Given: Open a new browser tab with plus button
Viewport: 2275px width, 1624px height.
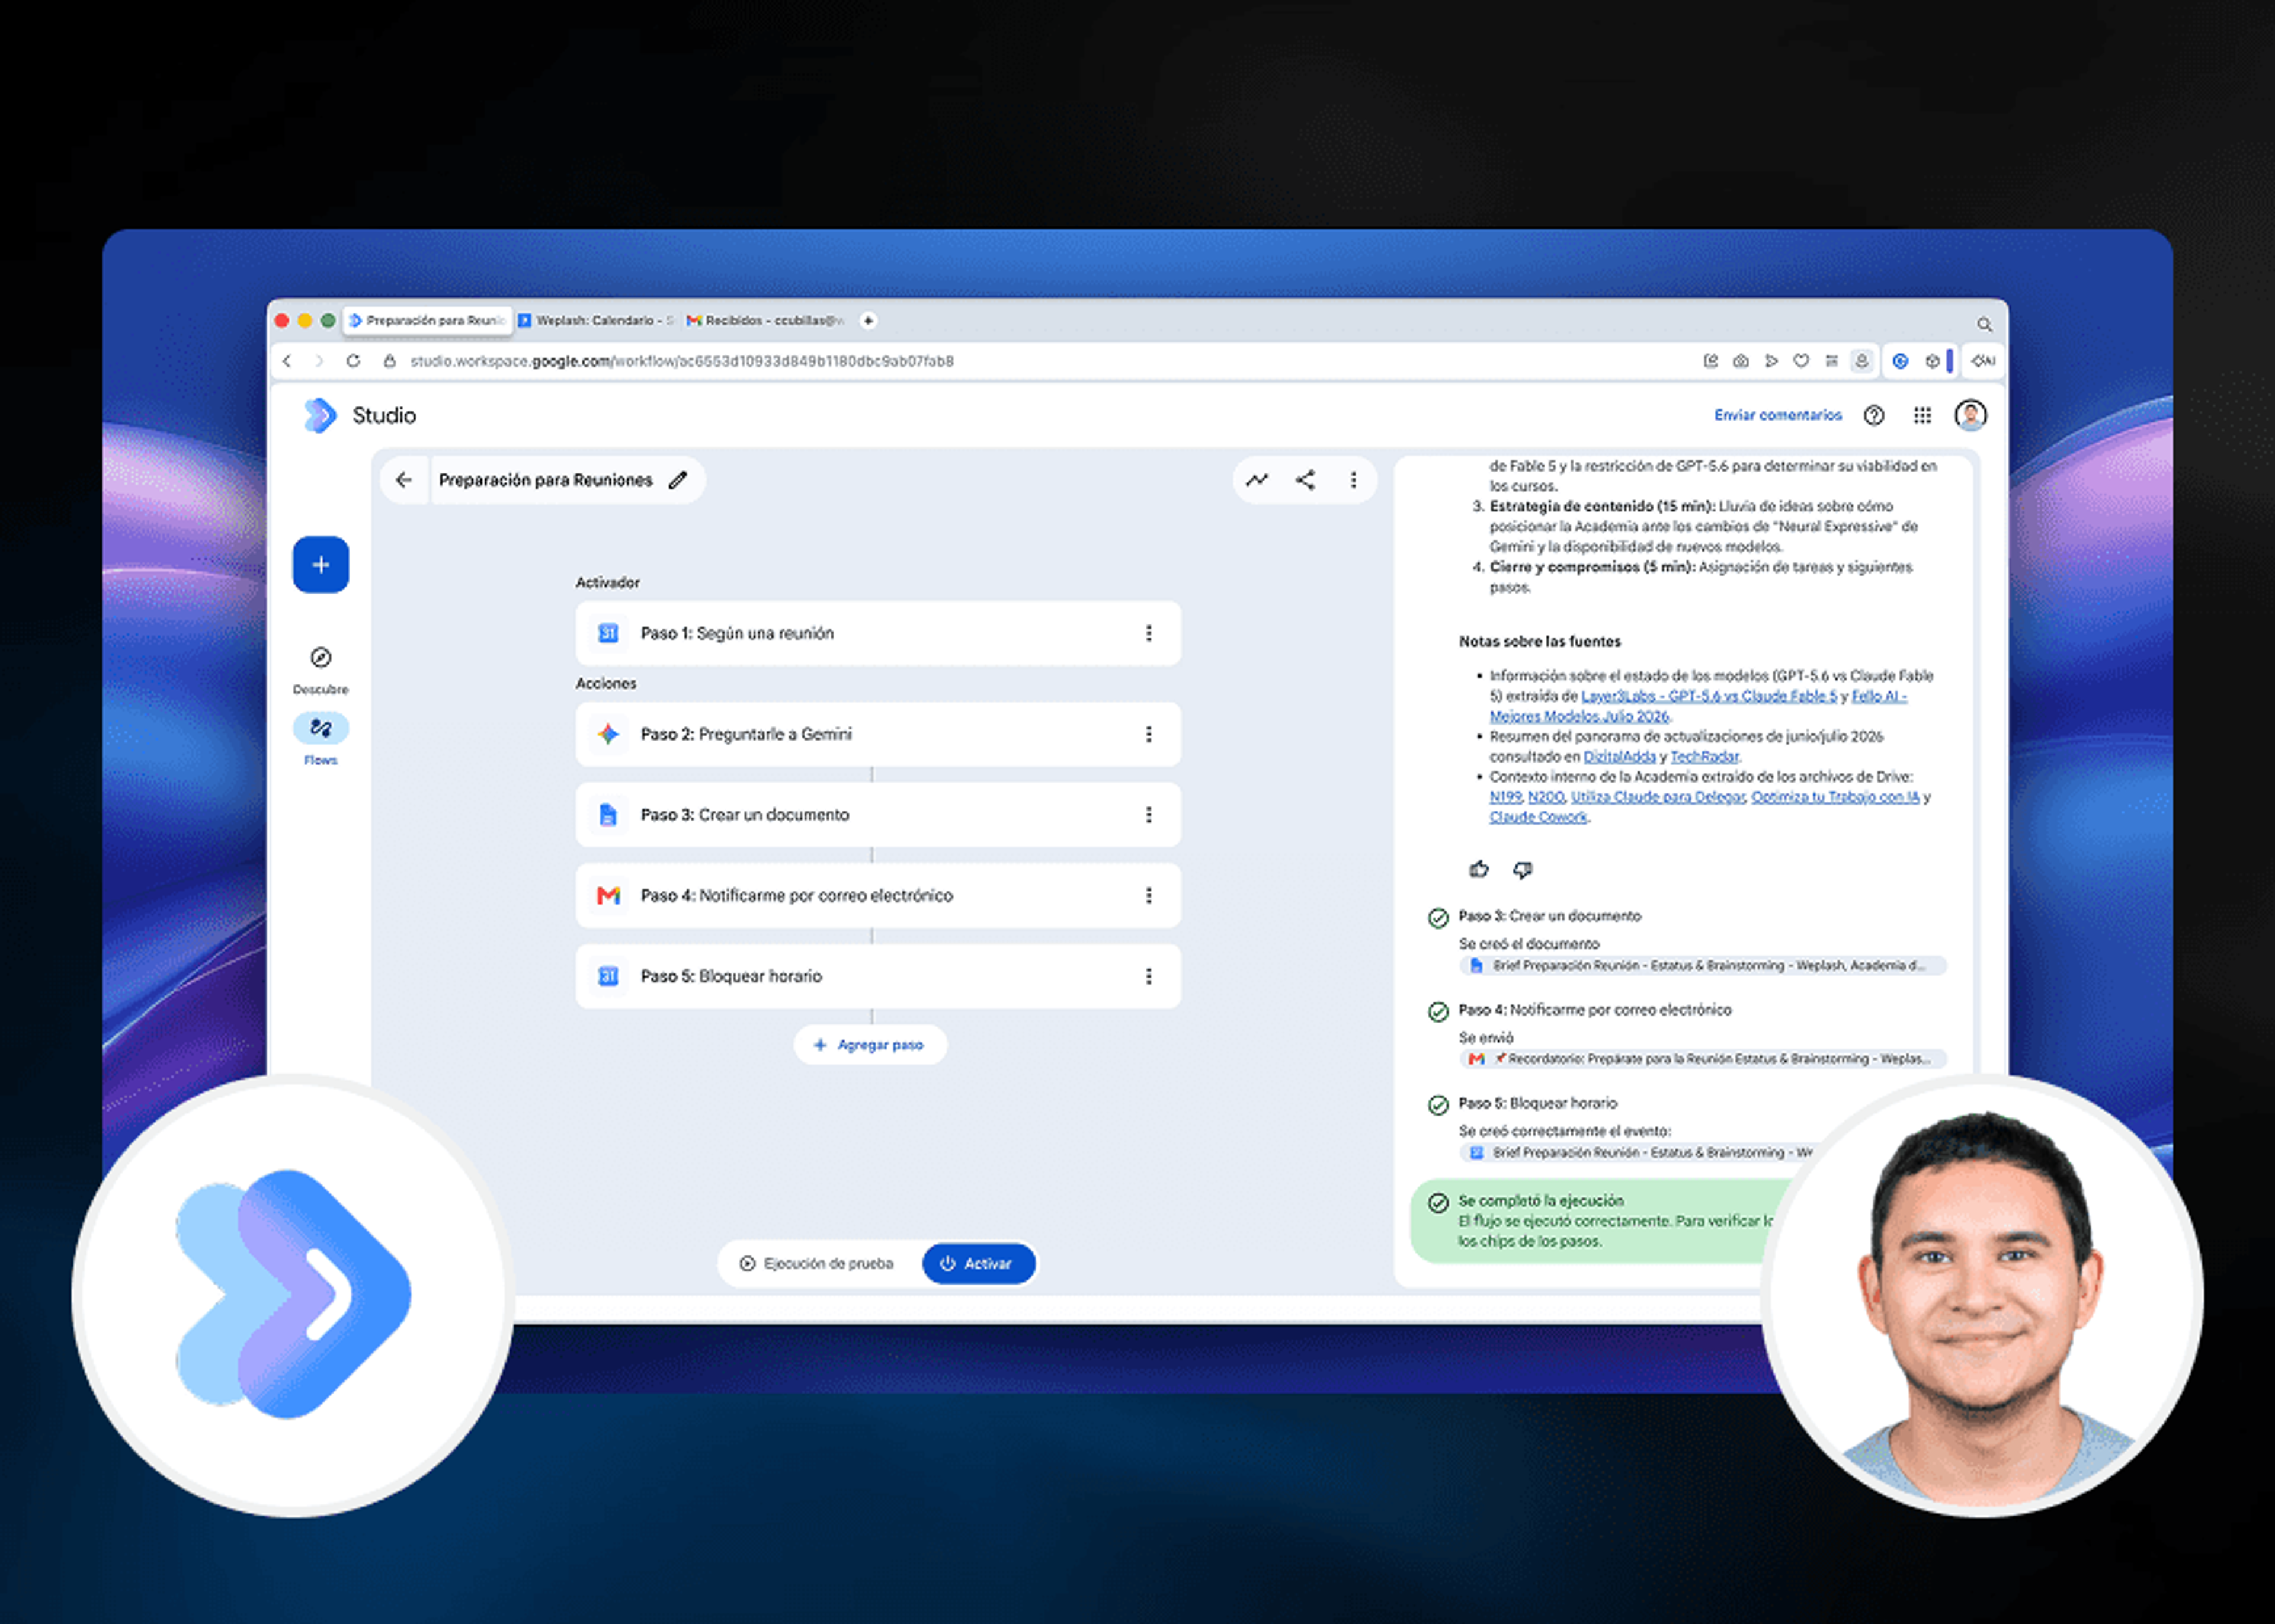Looking at the screenshot, I should coord(869,321).
